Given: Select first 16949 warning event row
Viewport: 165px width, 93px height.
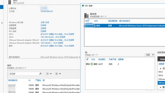Looking at the screenshot, I should 44,85.
